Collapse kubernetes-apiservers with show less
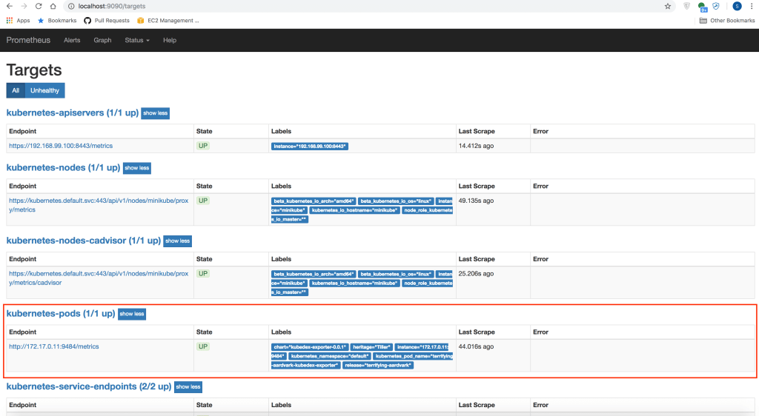The height and width of the screenshot is (416, 759). click(156, 113)
